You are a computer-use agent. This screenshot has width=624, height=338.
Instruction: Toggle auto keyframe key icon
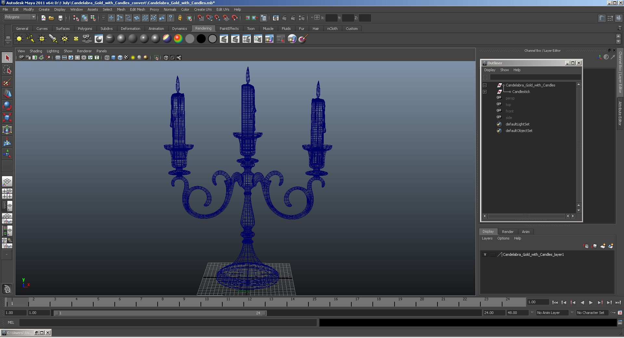[x=613, y=313]
